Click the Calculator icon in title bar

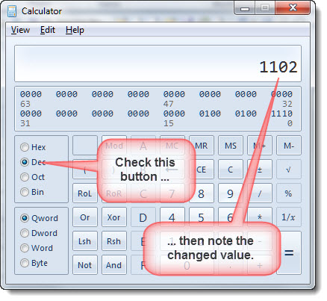pyautogui.click(x=12, y=11)
